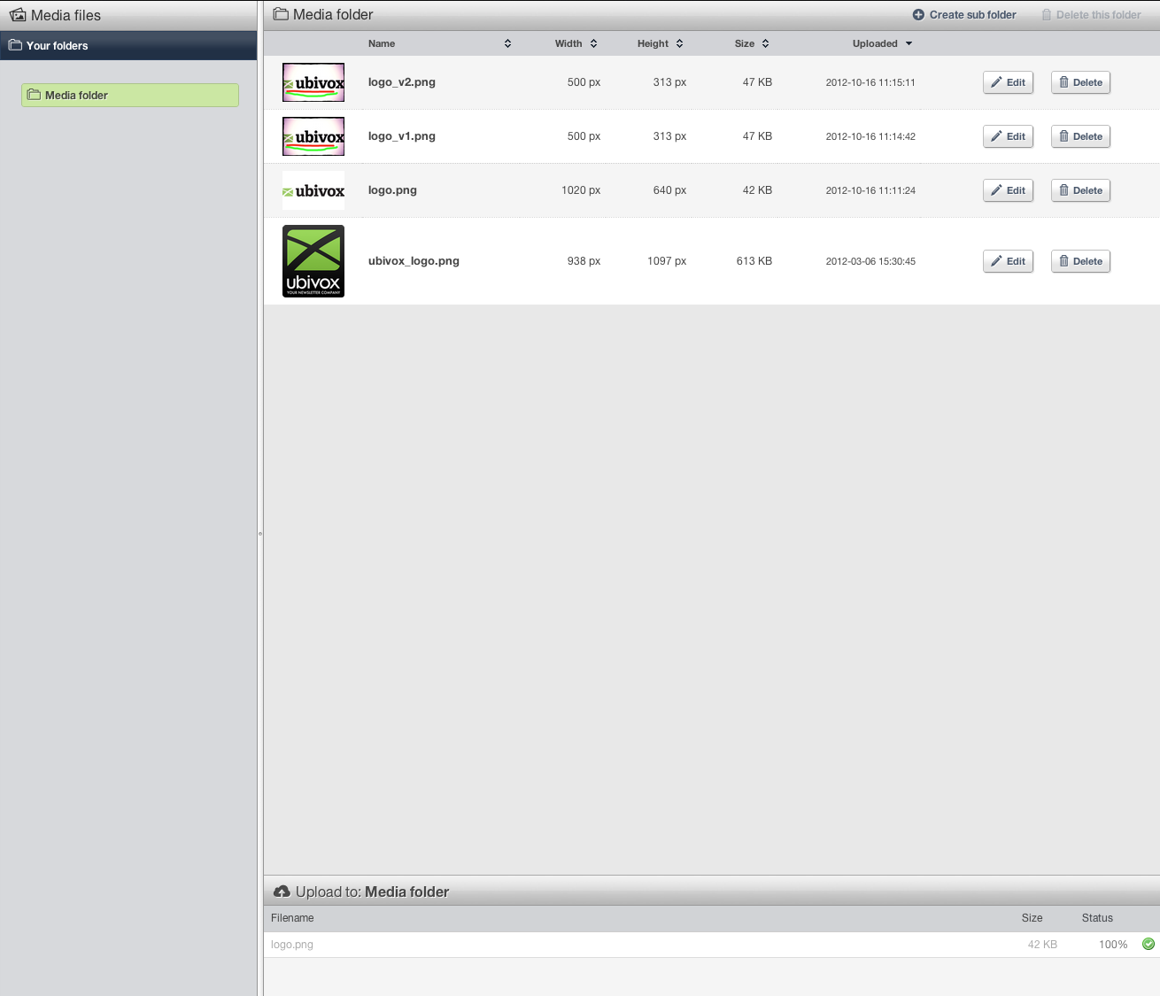Click the upload cloud icon
This screenshot has height=996, width=1160.
coord(282,892)
